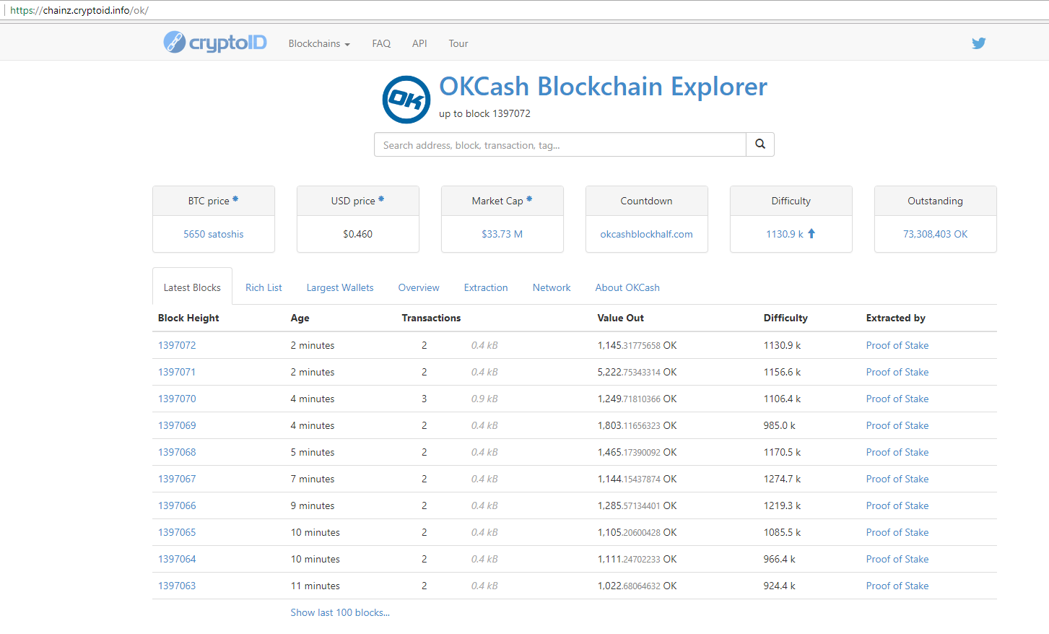Click the 1274.7 k difficulty cell

pos(783,479)
